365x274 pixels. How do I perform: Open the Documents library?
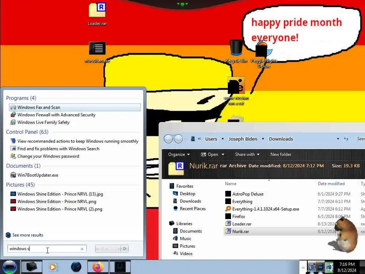pyautogui.click(x=187, y=231)
